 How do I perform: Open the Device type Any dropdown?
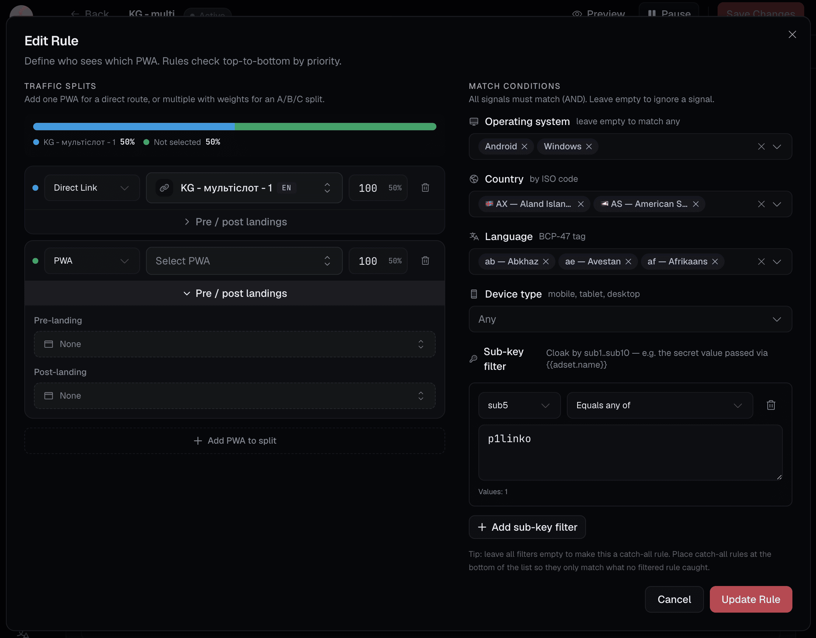[x=630, y=319]
